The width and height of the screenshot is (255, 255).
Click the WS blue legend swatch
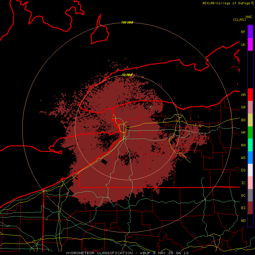click(x=250, y=158)
